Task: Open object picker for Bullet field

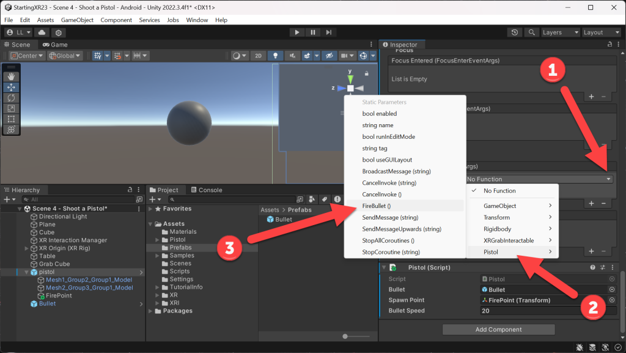Action: (611, 289)
